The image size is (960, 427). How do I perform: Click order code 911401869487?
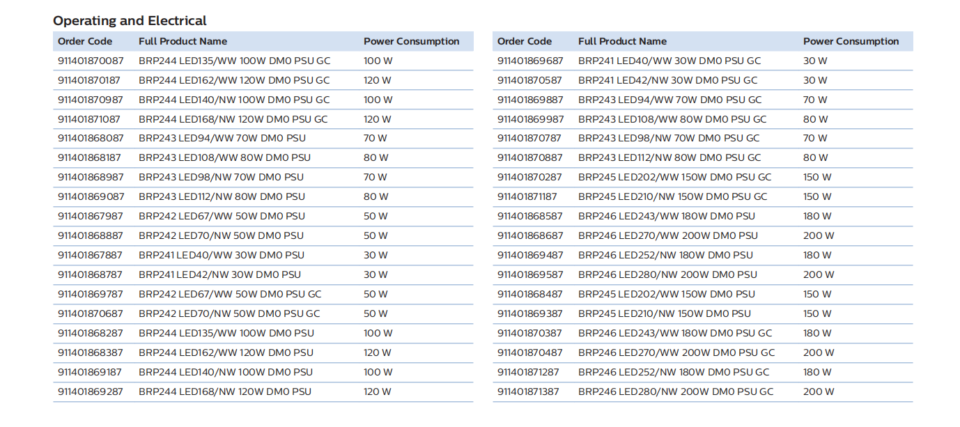(530, 255)
